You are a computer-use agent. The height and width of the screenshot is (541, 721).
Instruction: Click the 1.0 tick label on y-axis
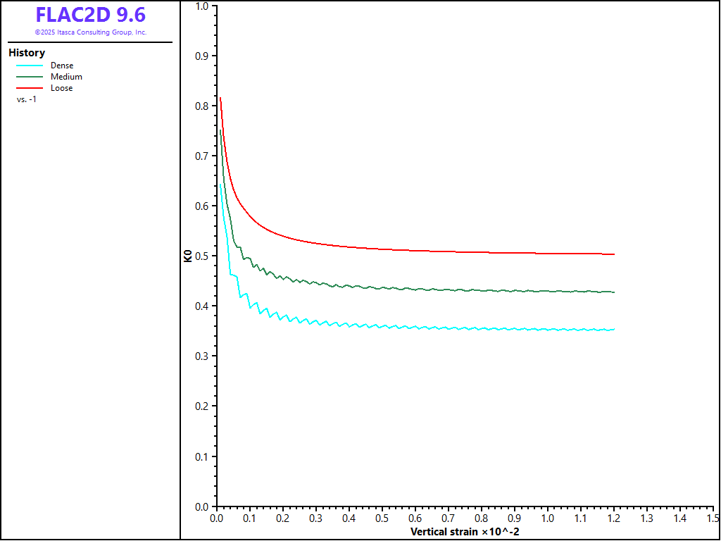click(201, 6)
